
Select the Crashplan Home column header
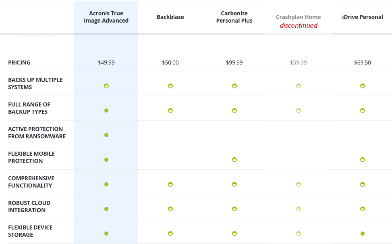(x=298, y=17)
